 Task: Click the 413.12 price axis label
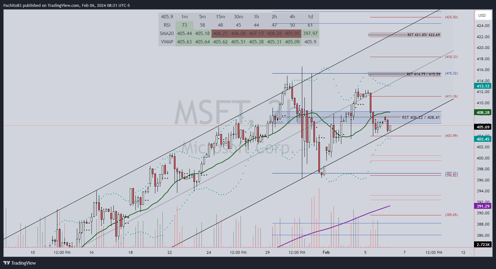click(483, 86)
